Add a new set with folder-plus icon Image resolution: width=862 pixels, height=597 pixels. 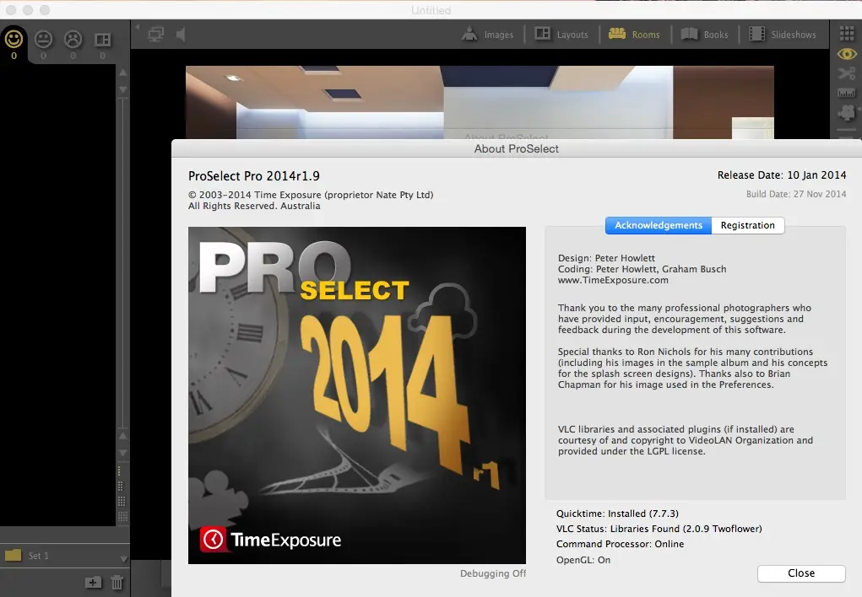coord(93,582)
